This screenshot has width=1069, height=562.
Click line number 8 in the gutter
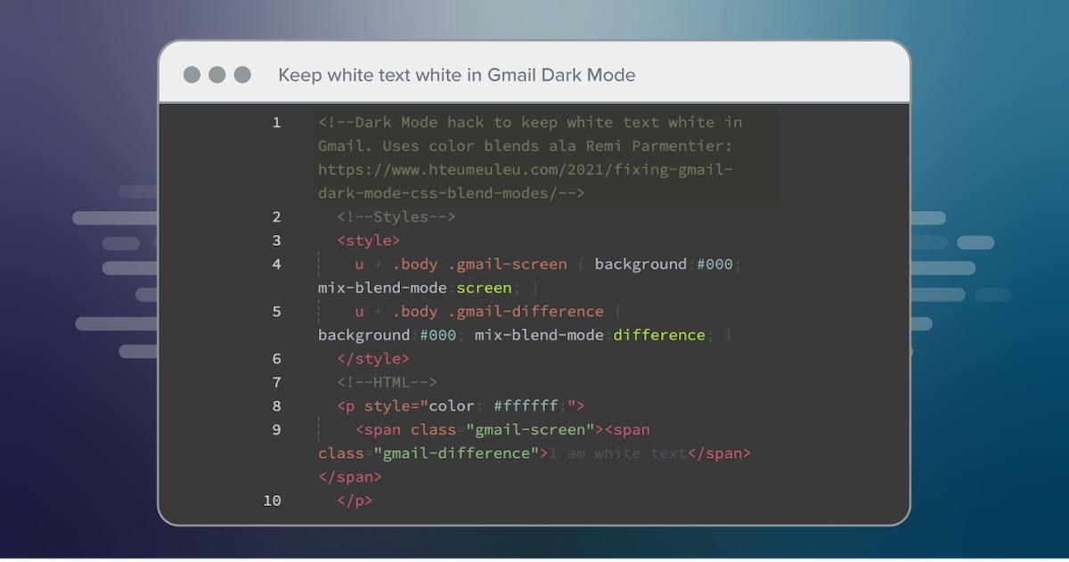point(276,405)
